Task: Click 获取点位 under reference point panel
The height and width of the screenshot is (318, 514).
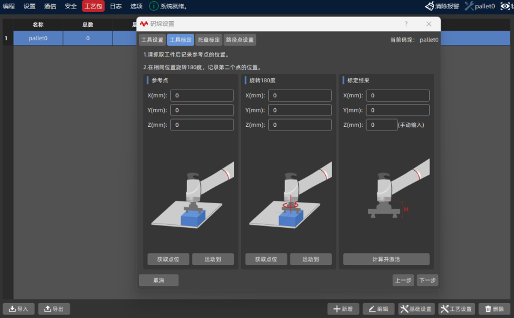Action: click(168, 259)
